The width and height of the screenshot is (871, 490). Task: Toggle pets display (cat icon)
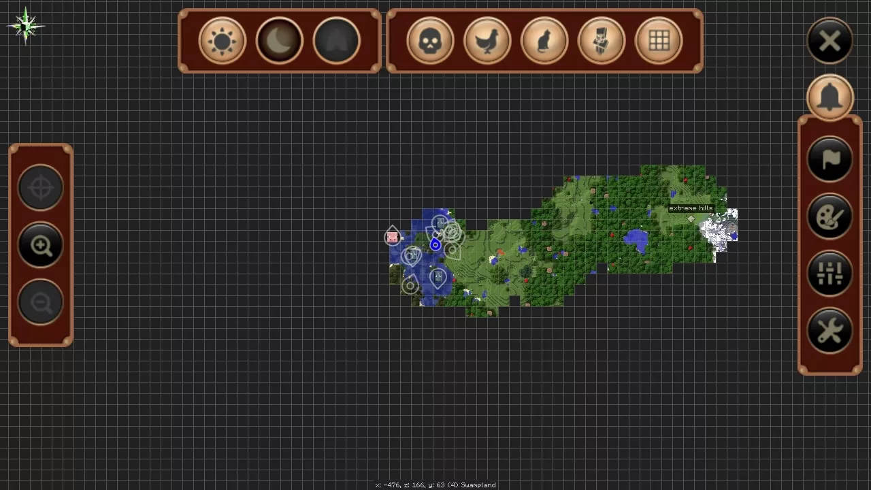click(x=544, y=42)
